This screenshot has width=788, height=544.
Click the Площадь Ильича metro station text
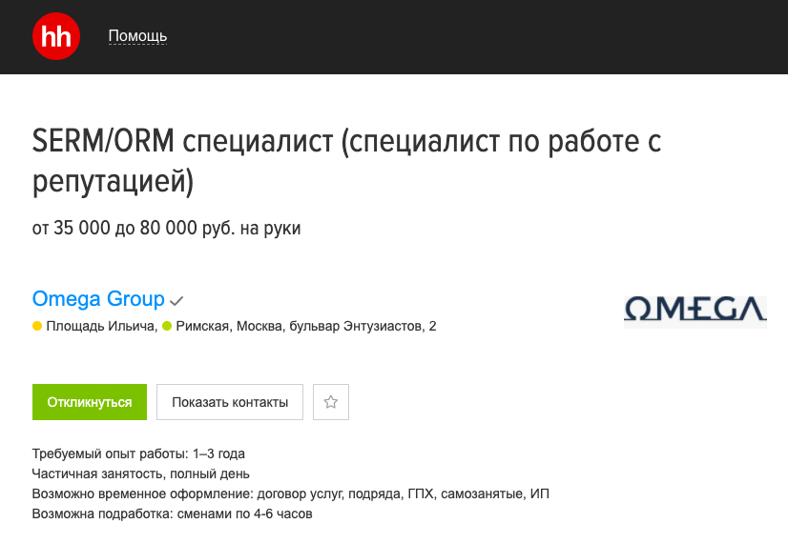coord(100,326)
